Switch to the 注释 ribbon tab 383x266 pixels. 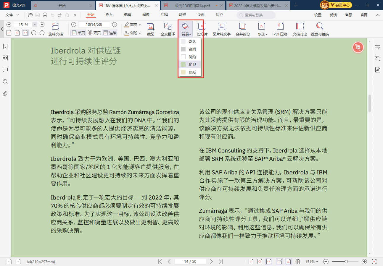[x=164, y=15]
